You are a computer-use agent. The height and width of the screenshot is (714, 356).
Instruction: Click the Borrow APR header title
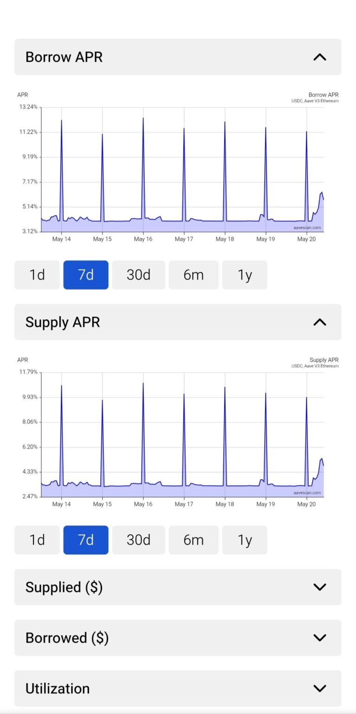[x=64, y=57]
